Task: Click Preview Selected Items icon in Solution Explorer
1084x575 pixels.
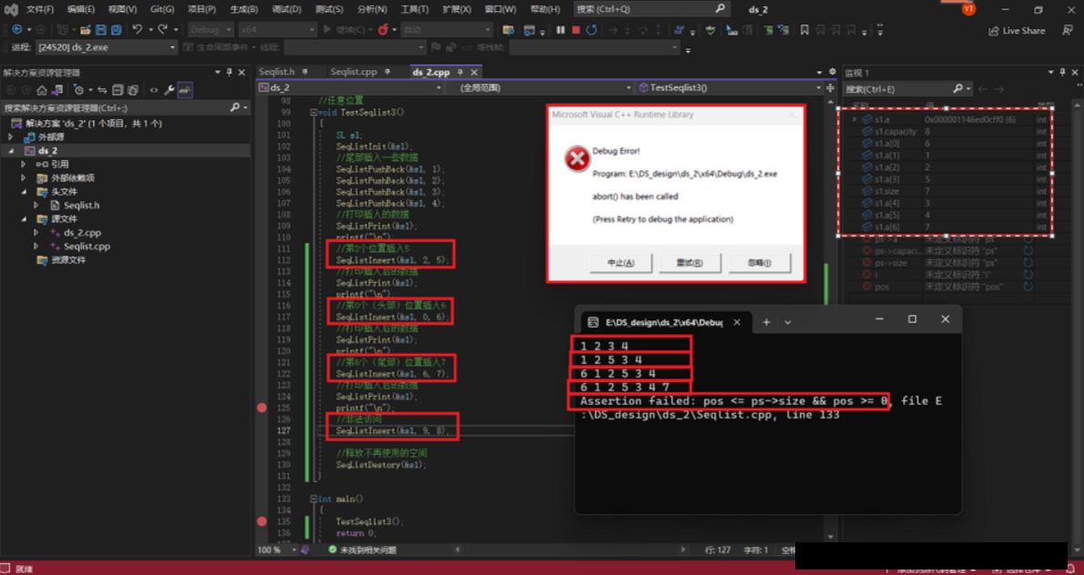Action: (185, 90)
